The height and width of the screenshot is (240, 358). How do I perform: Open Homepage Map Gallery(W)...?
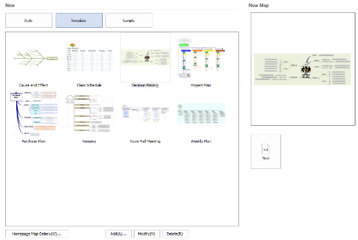(37, 234)
